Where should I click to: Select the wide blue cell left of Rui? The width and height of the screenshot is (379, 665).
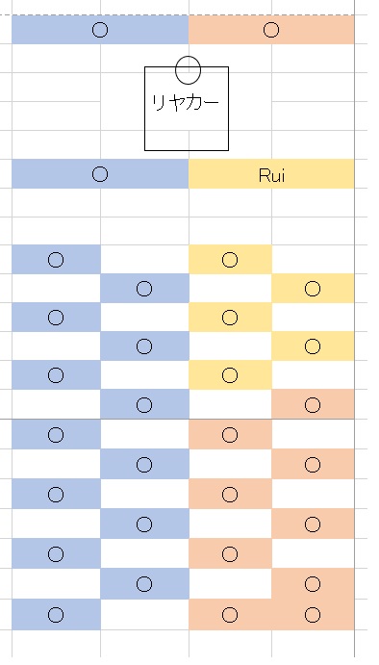(x=100, y=174)
